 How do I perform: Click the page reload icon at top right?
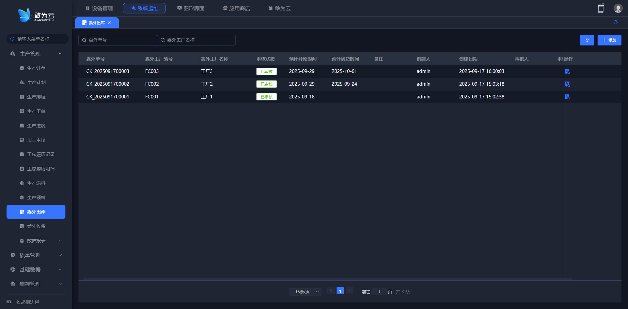click(x=615, y=22)
